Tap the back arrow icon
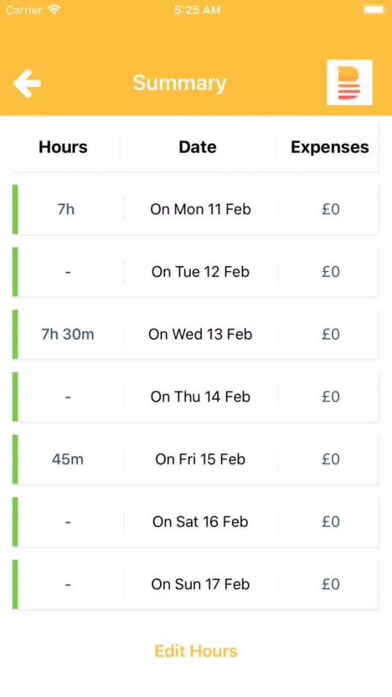 point(27,83)
